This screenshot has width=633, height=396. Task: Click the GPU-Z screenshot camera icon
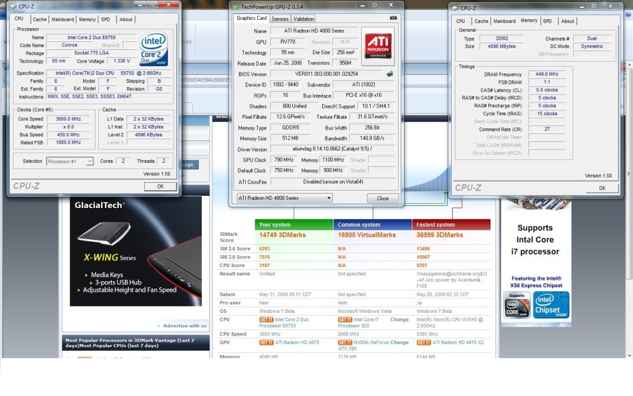(393, 18)
